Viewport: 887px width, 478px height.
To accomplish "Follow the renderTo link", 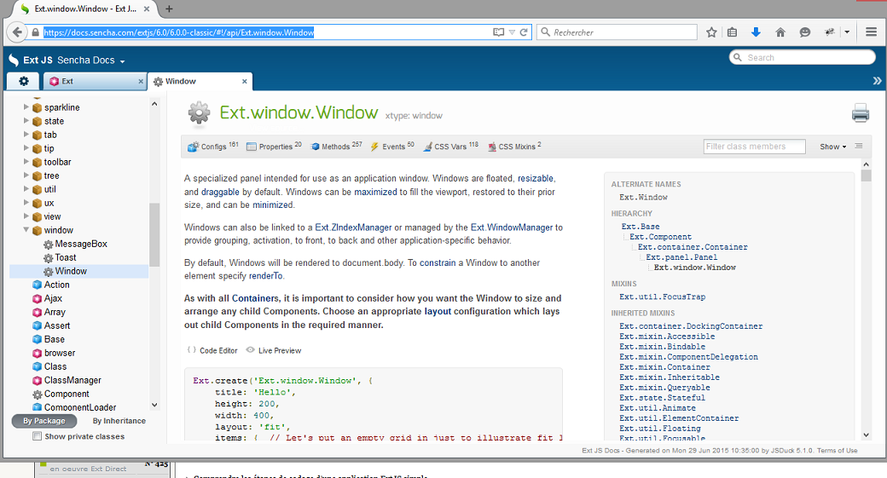I will (266, 276).
